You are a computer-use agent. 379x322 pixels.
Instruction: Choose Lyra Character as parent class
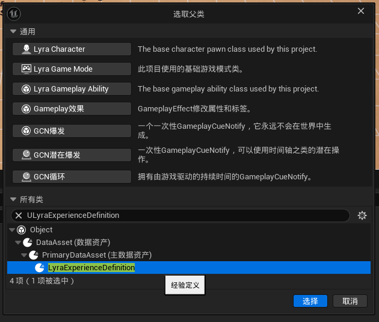[72, 49]
